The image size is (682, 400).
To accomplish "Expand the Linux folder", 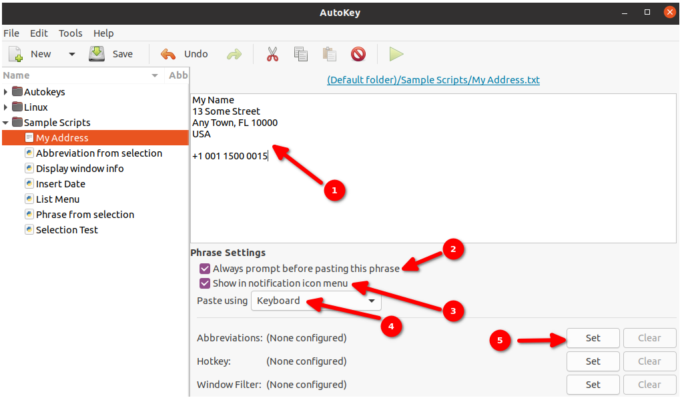I will [x=5, y=107].
